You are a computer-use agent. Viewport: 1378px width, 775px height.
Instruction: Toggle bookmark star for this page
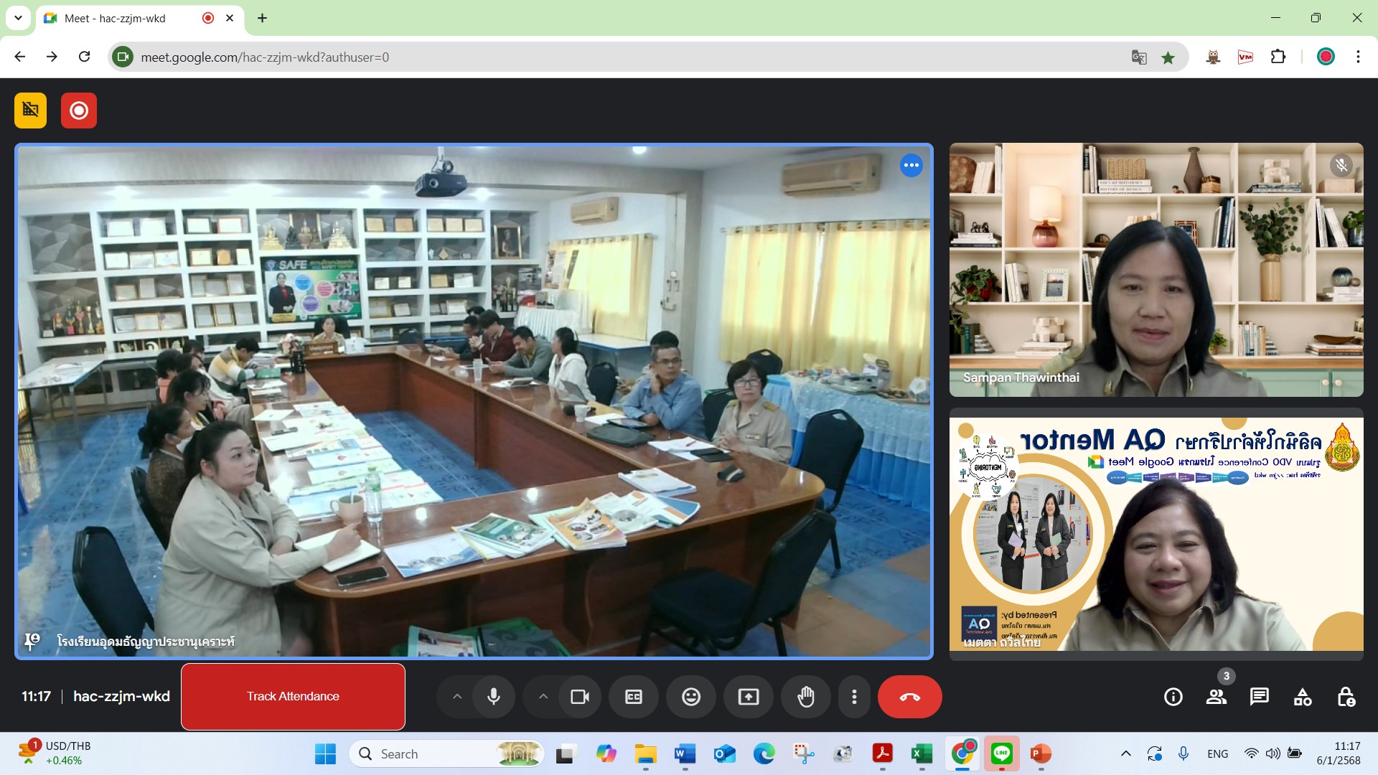click(x=1168, y=57)
